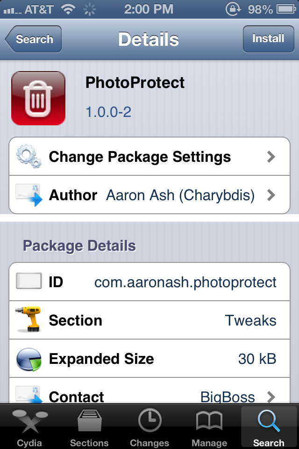The image size is (299, 449).
Task: Tap the drill icon in Section row
Action: coord(28,320)
